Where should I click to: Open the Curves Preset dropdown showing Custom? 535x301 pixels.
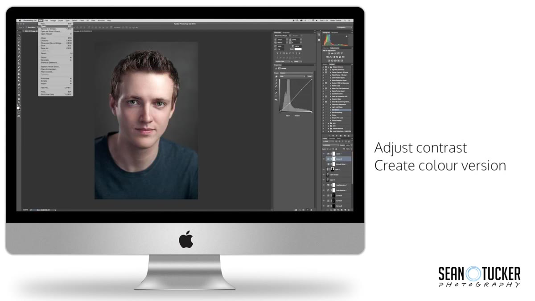[x=296, y=73]
